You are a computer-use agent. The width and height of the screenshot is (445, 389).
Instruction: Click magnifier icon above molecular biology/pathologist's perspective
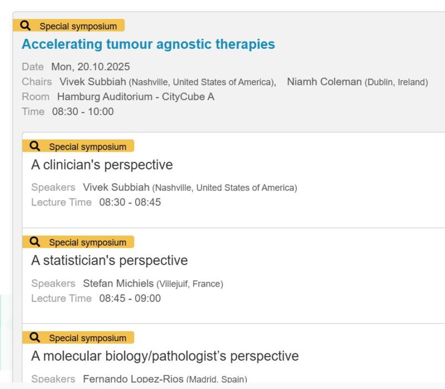(34, 337)
